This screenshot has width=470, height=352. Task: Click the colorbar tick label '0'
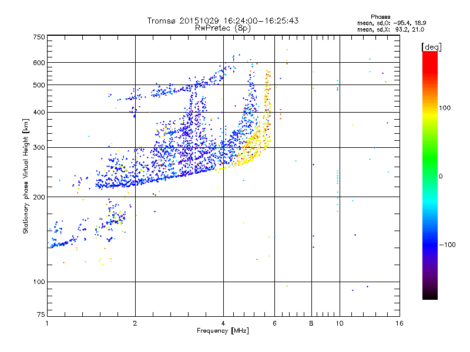pos(441,177)
